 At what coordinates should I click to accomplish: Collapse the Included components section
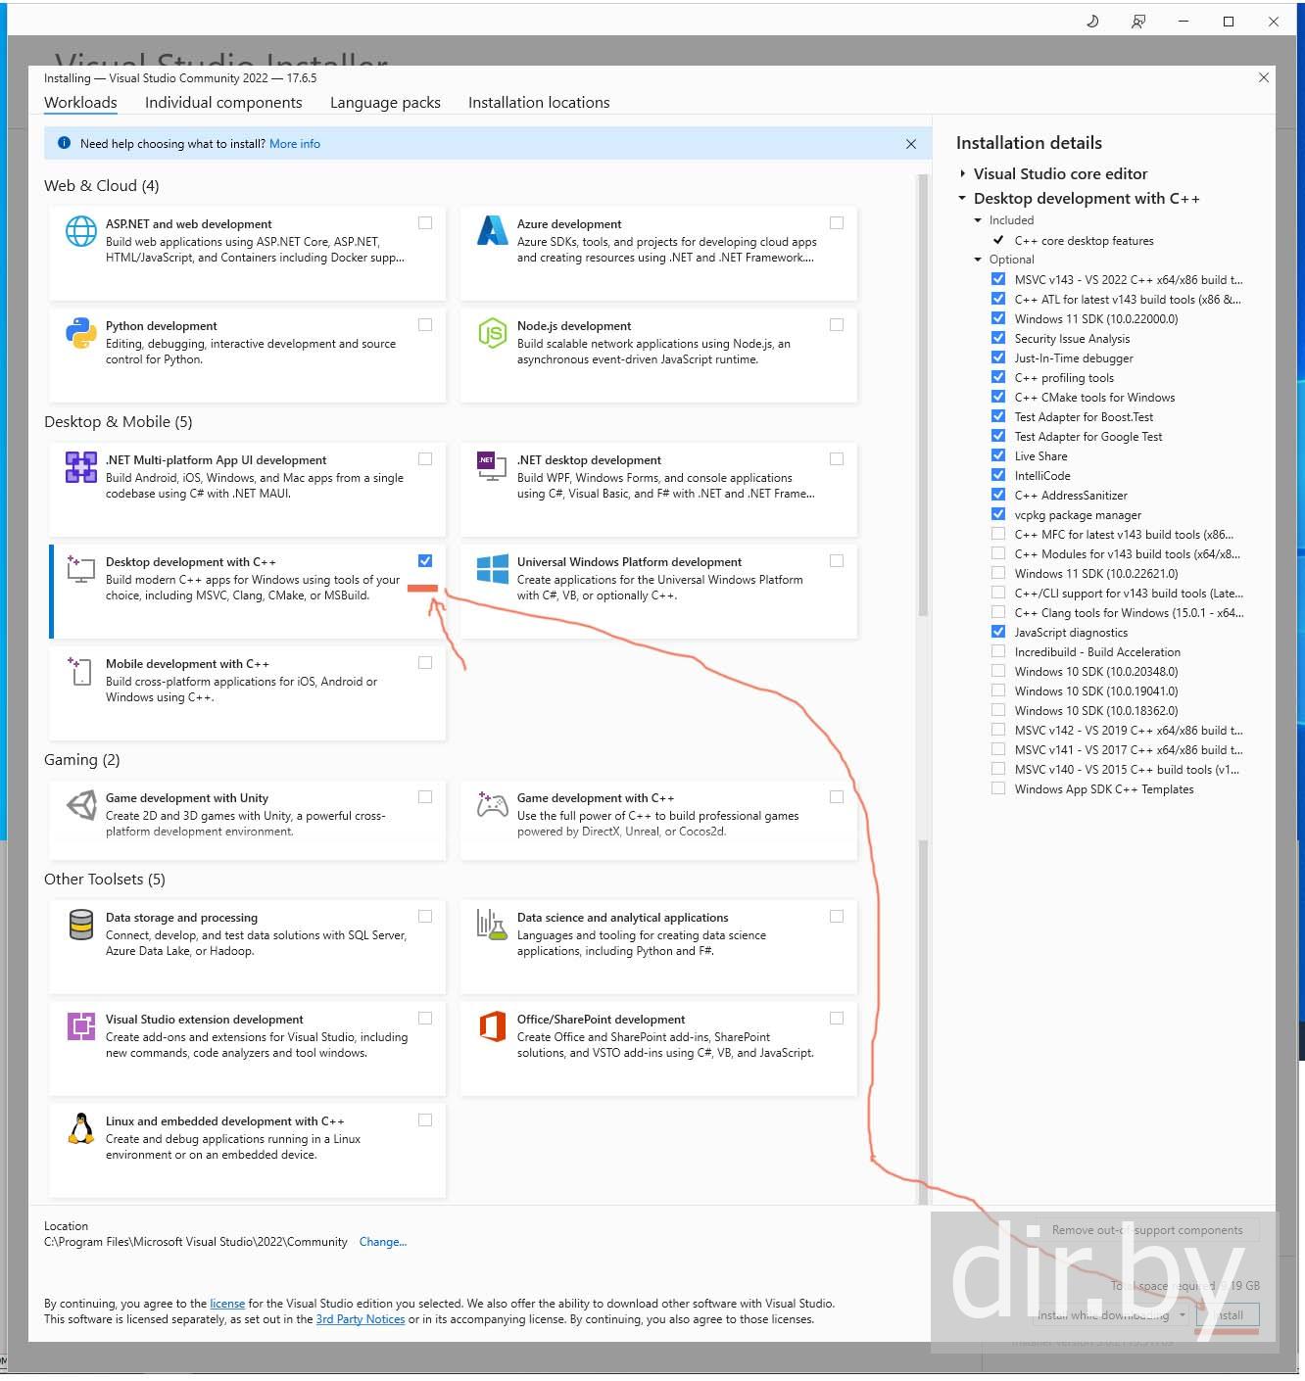click(978, 220)
